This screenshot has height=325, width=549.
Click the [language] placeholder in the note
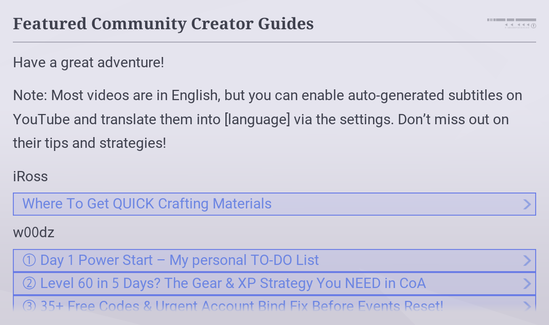pyautogui.click(x=257, y=120)
